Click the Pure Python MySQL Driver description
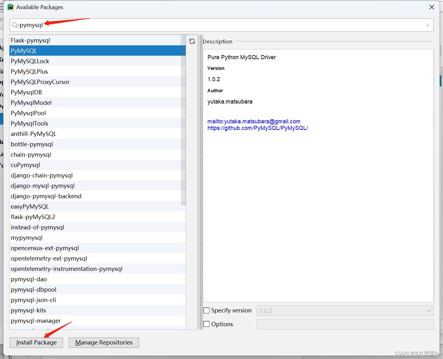Viewport: 443px width, 359px height. [241, 57]
